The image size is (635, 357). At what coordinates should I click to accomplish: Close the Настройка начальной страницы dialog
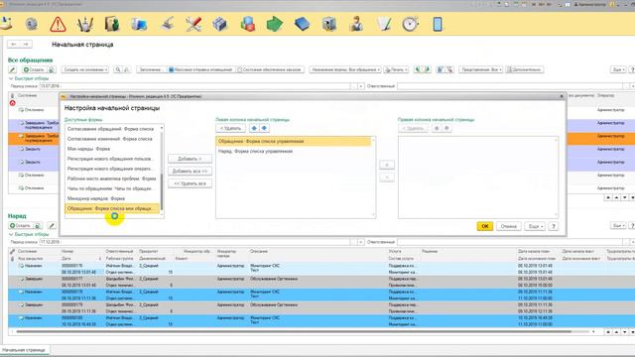pyautogui.click(x=562, y=96)
